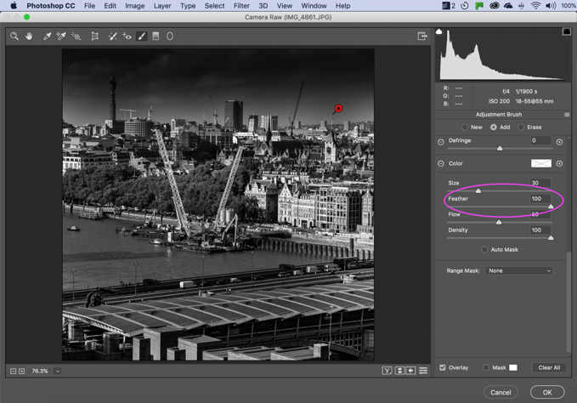
Task: Activate the Red Eye Removal tool
Action: pos(127,37)
